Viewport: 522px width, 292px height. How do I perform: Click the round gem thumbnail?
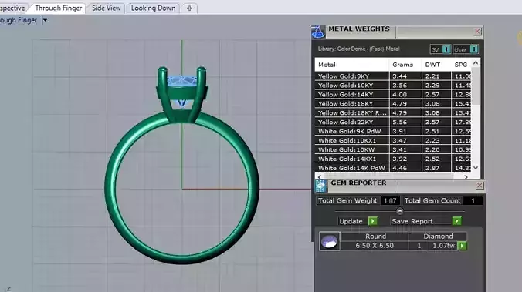click(330, 241)
